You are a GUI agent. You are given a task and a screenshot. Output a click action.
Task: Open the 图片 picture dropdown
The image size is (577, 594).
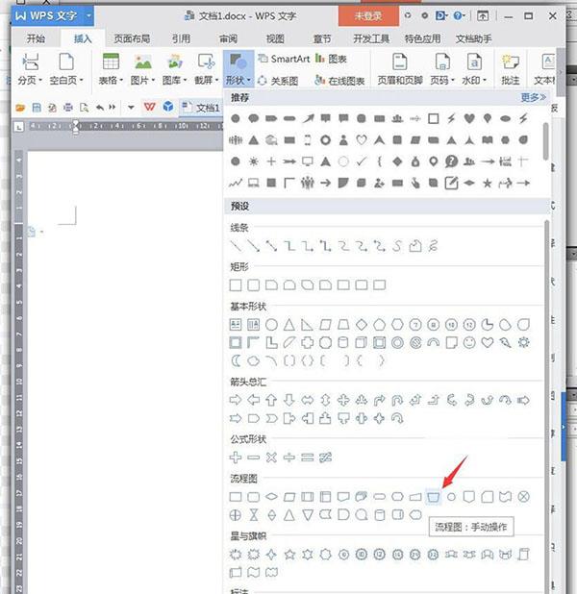coord(142,69)
